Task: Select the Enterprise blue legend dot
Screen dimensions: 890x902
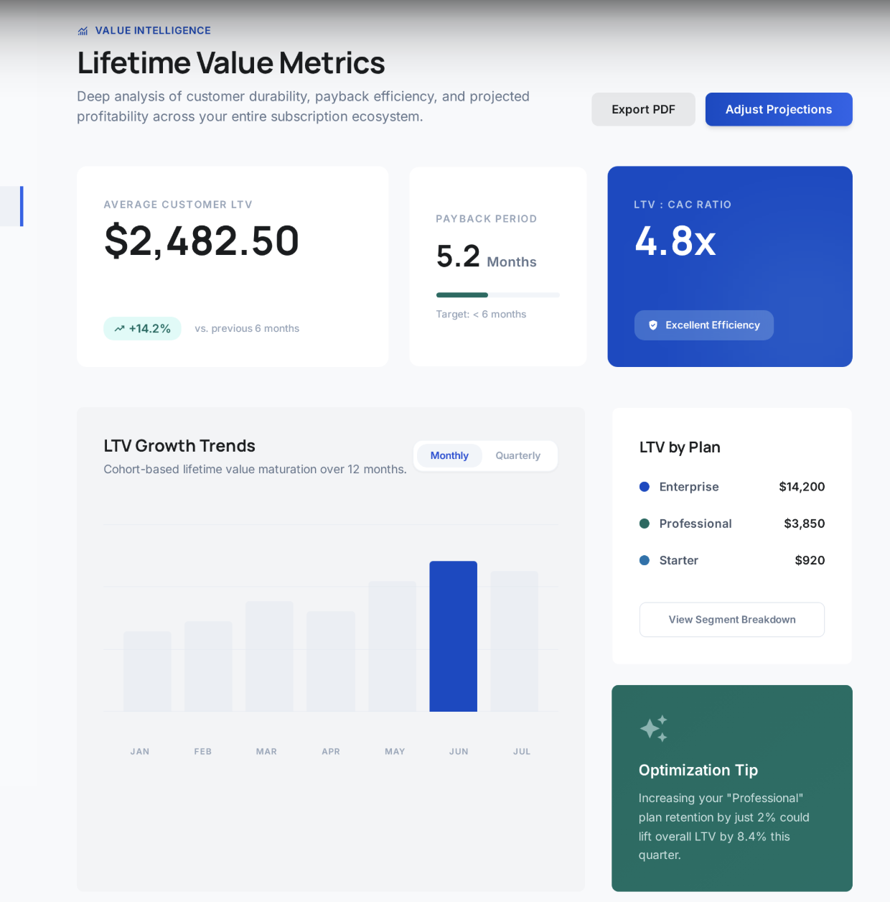Action: tap(645, 486)
